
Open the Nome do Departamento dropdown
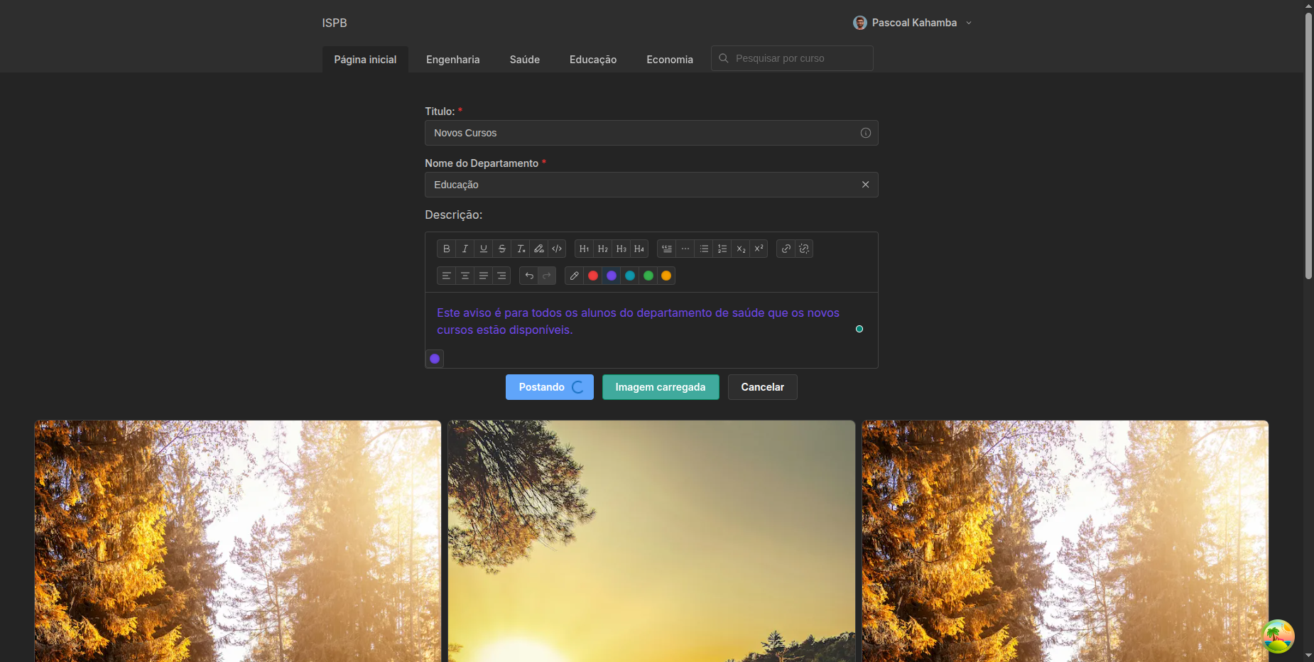[639, 185]
